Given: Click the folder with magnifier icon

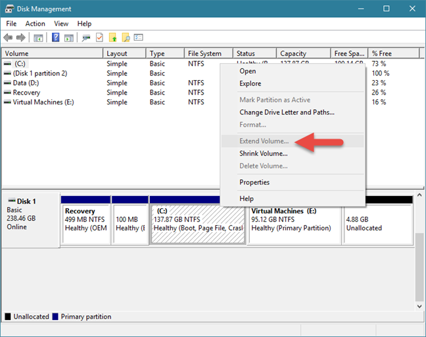Looking at the screenshot, I should 126,37.
